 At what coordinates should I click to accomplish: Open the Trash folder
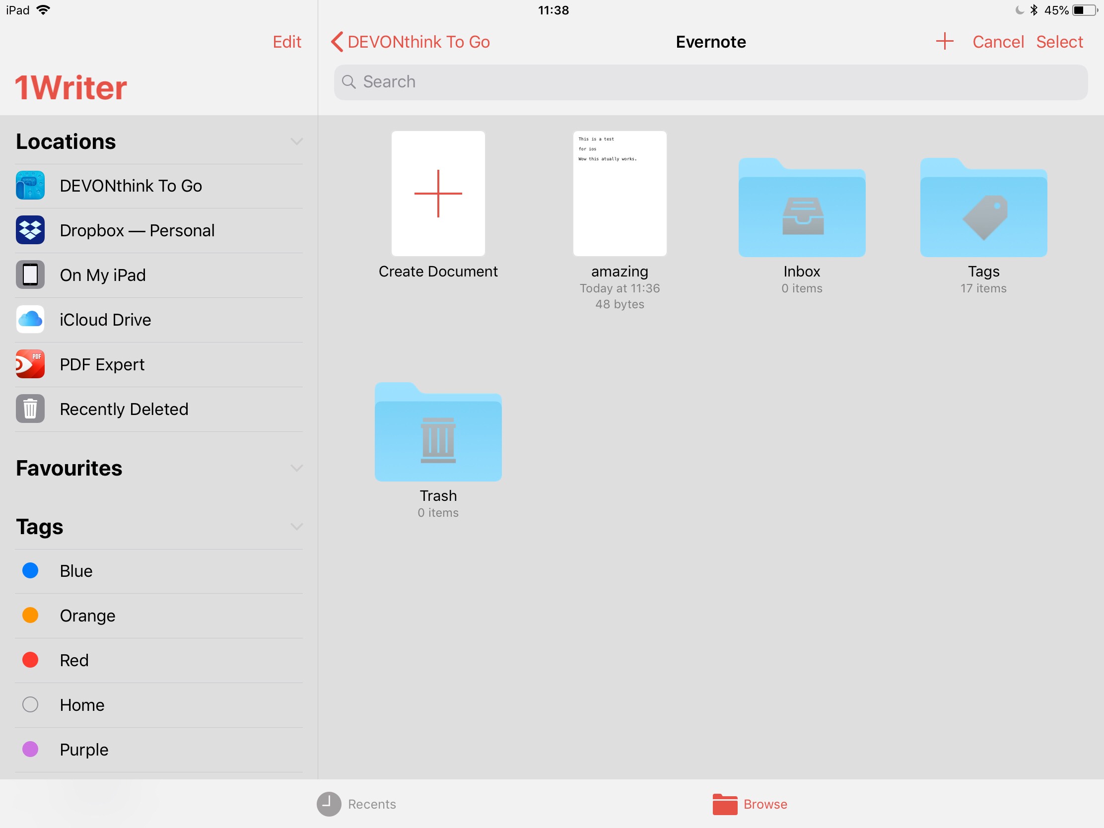[438, 433]
